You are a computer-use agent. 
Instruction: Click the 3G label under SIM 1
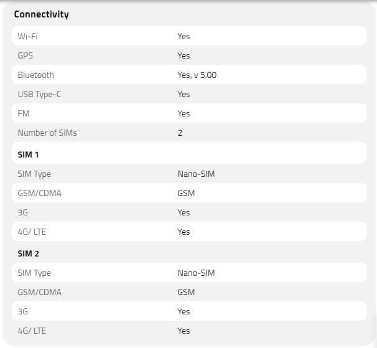23,212
